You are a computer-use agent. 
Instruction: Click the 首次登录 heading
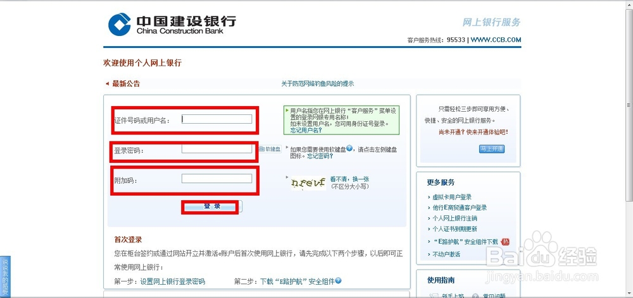click(x=128, y=240)
